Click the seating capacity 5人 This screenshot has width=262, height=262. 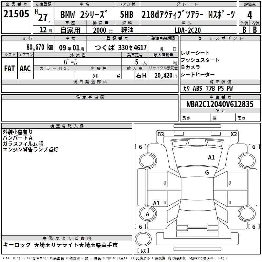point(141,62)
